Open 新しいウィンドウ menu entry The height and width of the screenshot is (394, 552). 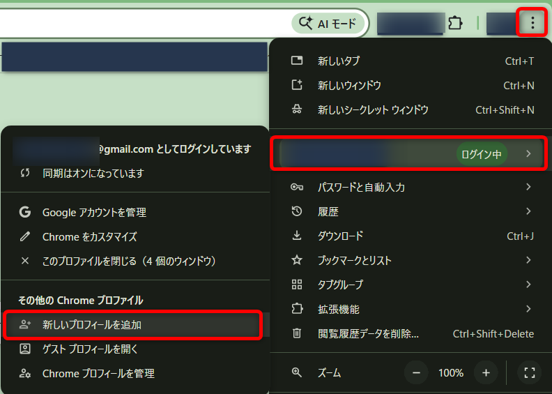coord(349,86)
